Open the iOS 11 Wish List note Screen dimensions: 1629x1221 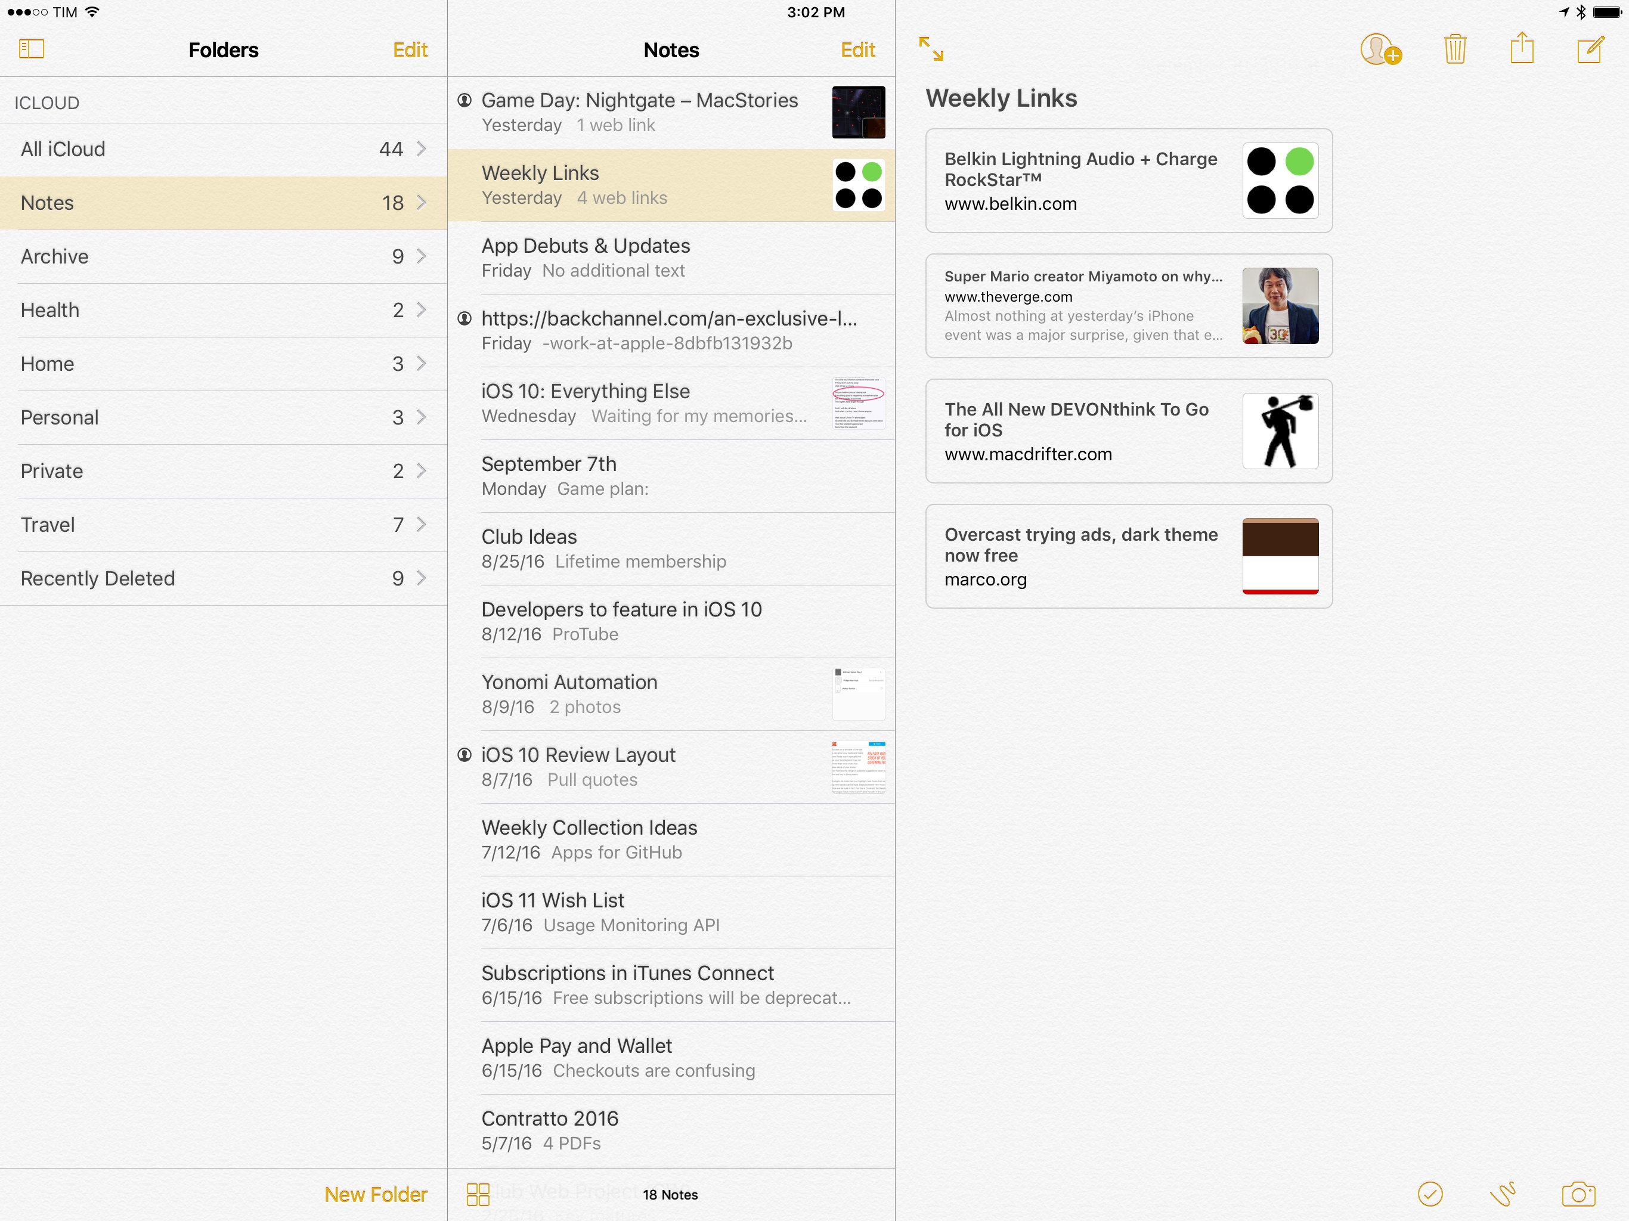click(x=671, y=912)
